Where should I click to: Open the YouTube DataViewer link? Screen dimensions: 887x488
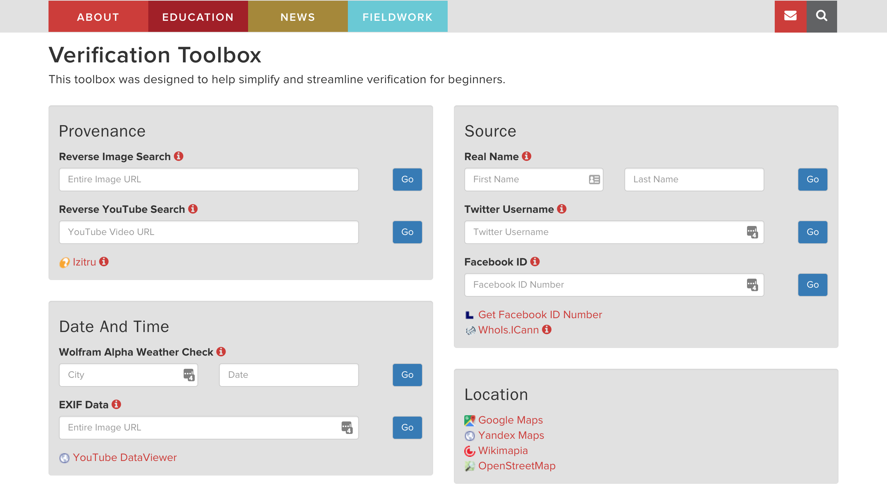(125, 458)
